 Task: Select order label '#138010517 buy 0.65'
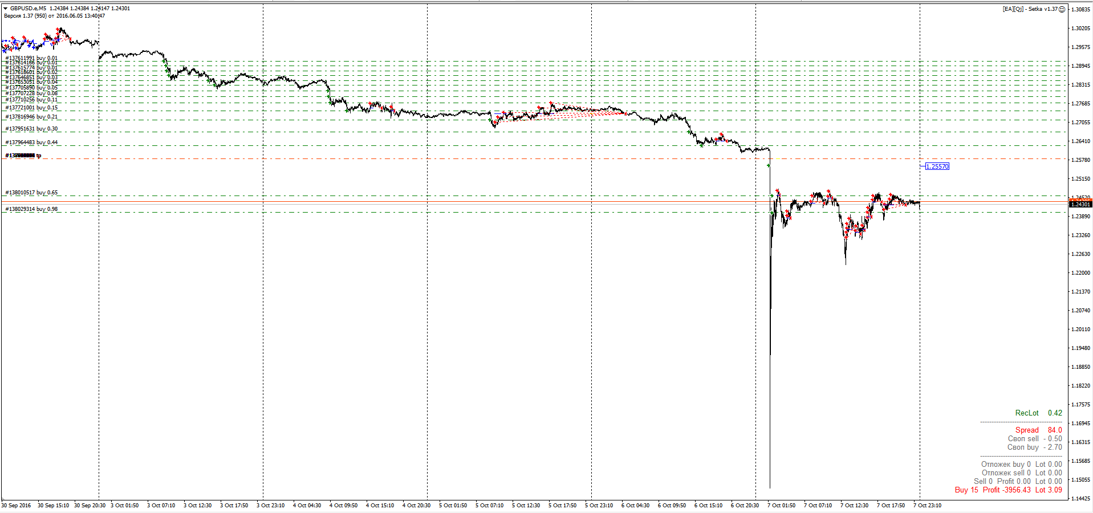[x=31, y=193]
